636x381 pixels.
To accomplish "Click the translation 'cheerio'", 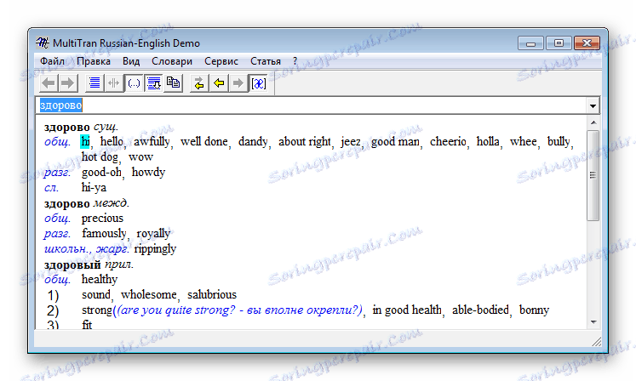I will (x=448, y=141).
